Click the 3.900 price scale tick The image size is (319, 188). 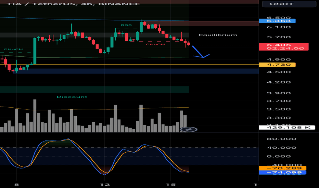click(279, 93)
